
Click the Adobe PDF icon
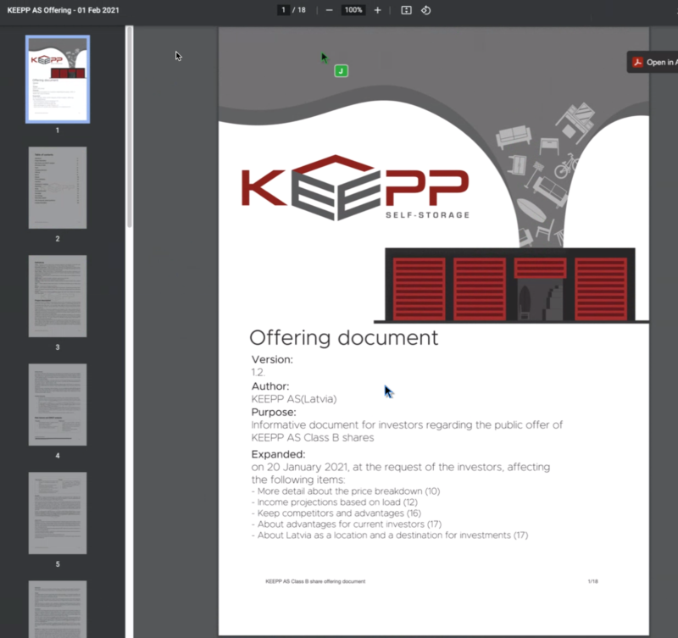pyautogui.click(x=637, y=62)
